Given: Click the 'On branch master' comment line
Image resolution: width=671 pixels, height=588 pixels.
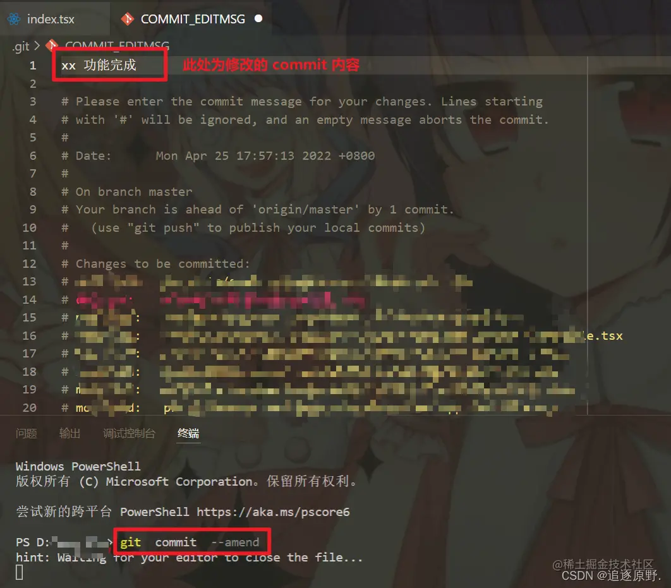Looking at the screenshot, I should (126, 191).
